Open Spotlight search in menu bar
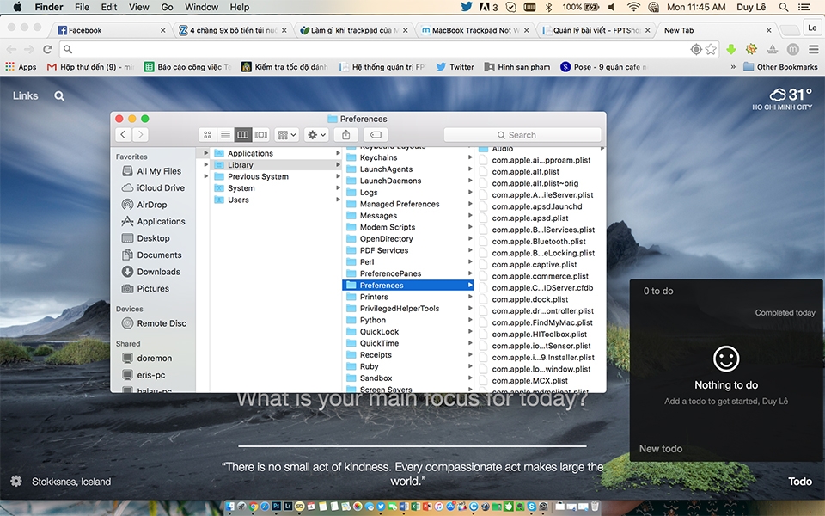The width and height of the screenshot is (825, 516). pyautogui.click(x=784, y=8)
